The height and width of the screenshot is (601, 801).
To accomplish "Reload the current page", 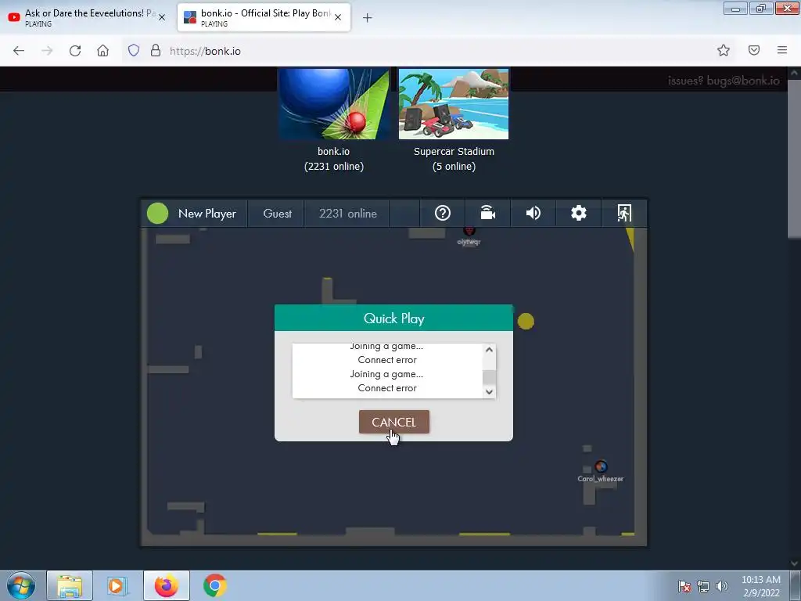I will tap(75, 51).
